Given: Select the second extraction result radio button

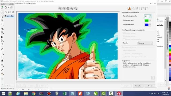Looking at the screenshot, I should click(124, 54).
